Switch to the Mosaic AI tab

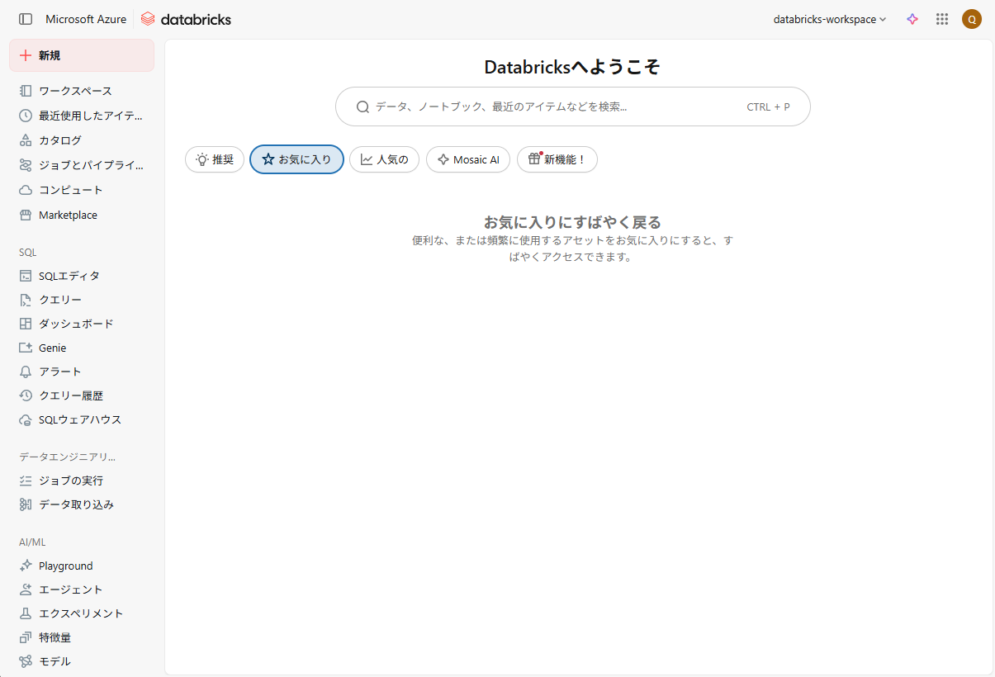(x=468, y=159)
